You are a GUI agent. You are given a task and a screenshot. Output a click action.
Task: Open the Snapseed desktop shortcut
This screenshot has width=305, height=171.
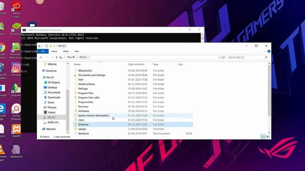[16, 90]
